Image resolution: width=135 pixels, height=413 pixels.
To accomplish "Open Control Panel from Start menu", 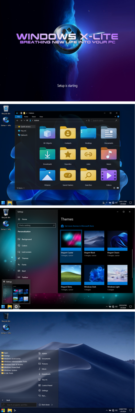I will coord(45,385).
